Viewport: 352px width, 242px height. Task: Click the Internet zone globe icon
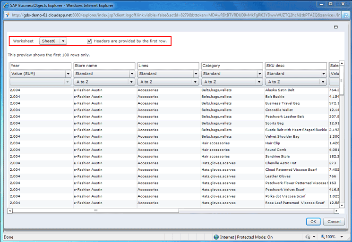216,237
